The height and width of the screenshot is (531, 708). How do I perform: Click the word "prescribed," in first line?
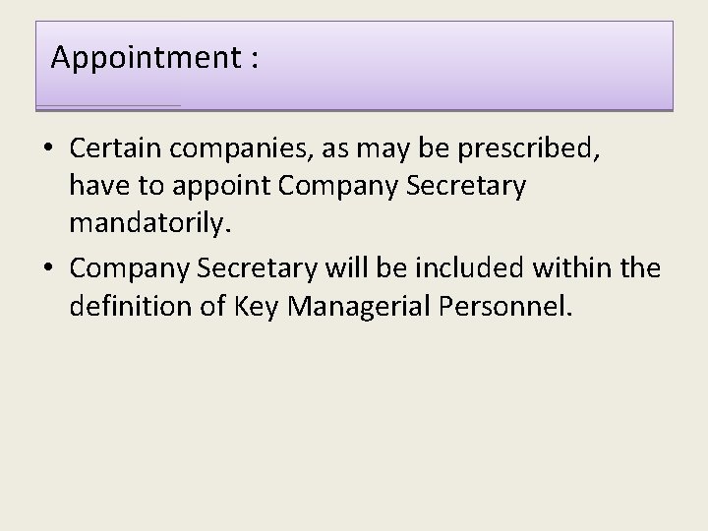point(529,149)
